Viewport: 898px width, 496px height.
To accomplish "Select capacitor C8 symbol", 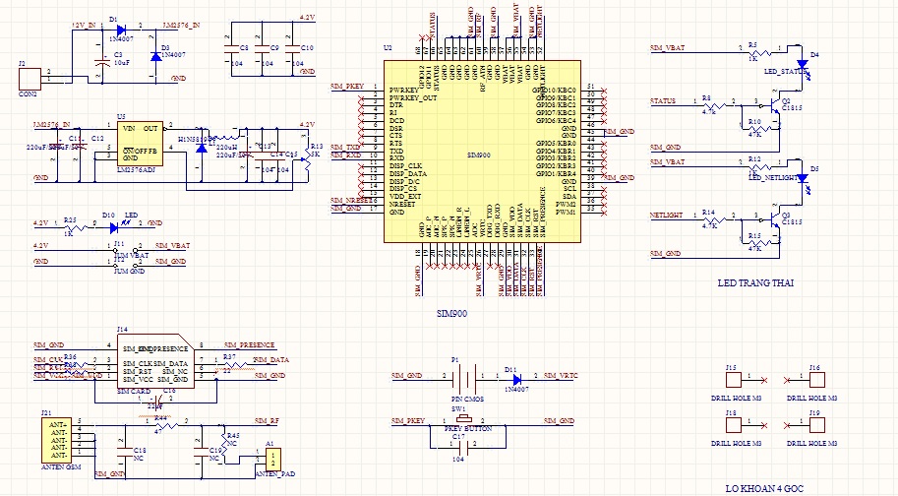I will tap(231, 49).
